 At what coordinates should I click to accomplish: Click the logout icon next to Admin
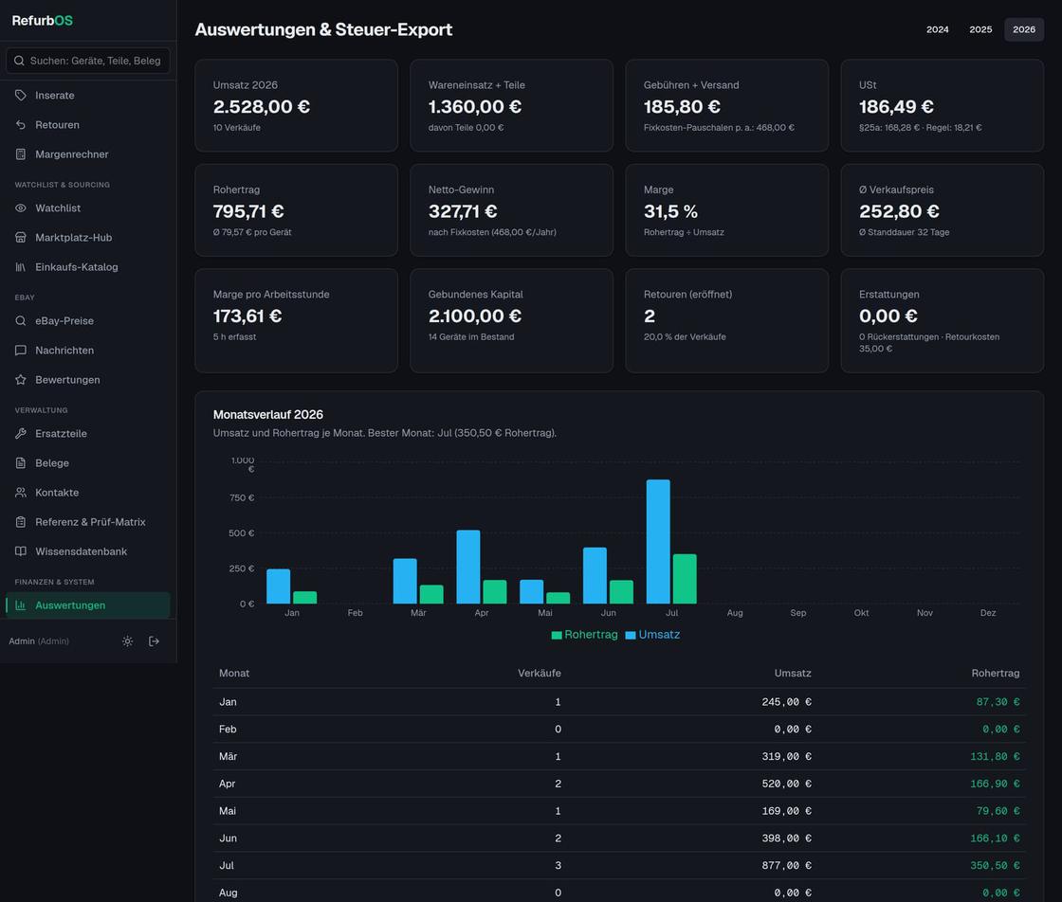[x=154, y=640]
